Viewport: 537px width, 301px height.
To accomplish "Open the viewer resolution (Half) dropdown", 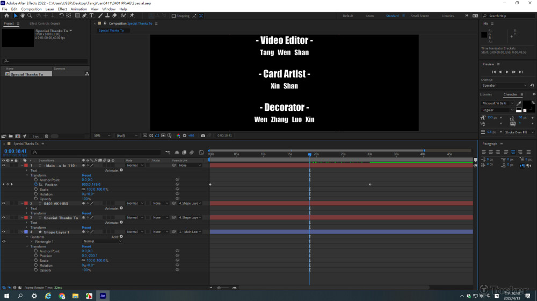I will tap(127, 136).
